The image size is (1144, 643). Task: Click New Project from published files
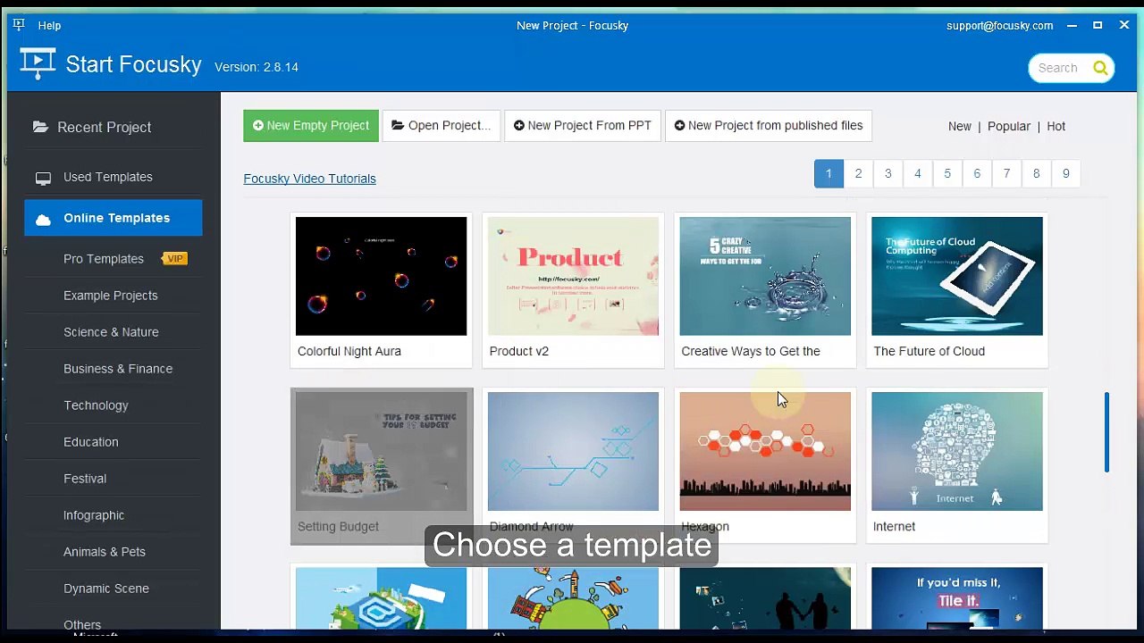[769, 126]
